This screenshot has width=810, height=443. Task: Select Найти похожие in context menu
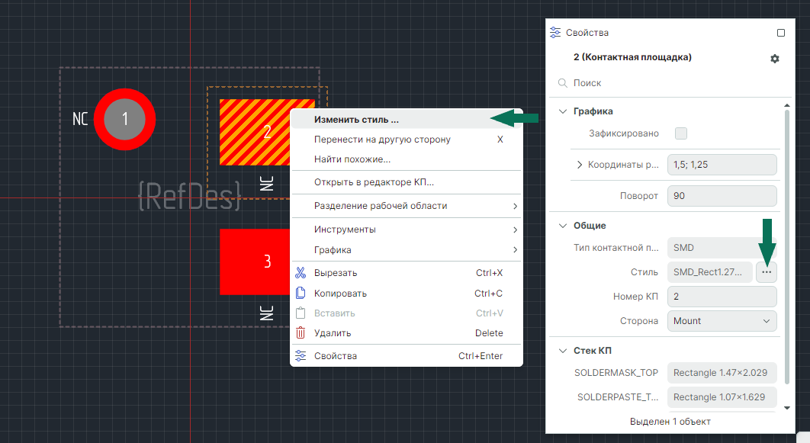352,159
